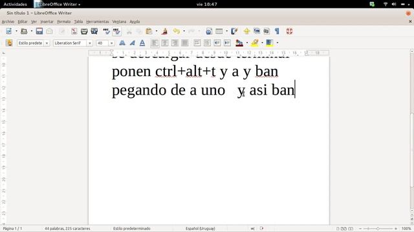
Task: Open the New document dropdown arrow
Action: coord(16,31)
